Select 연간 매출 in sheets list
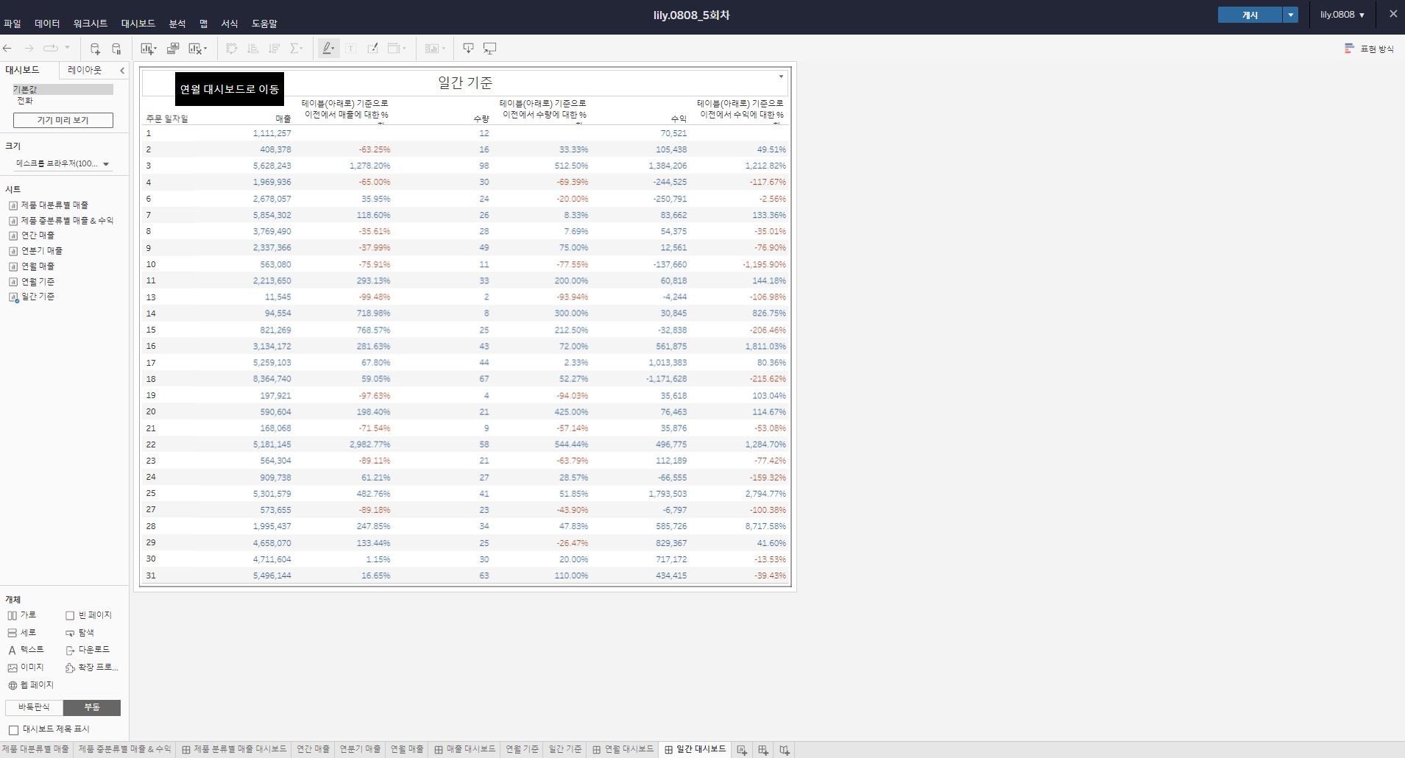The width and height of the screenshot is (1405, 758). pos(32,235)
